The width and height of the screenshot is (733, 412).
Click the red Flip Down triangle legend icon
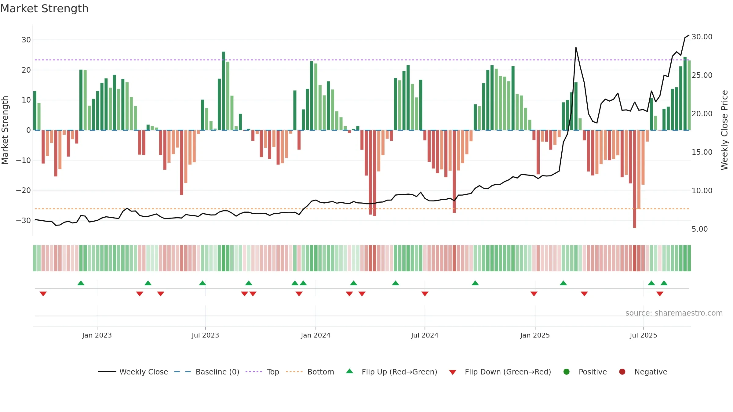453,372
